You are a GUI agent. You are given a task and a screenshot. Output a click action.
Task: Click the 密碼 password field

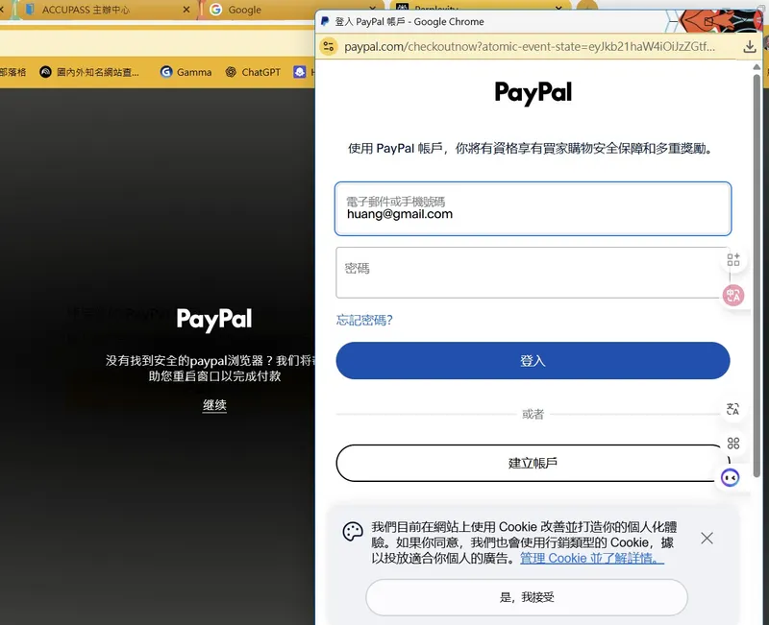(533, 273)
